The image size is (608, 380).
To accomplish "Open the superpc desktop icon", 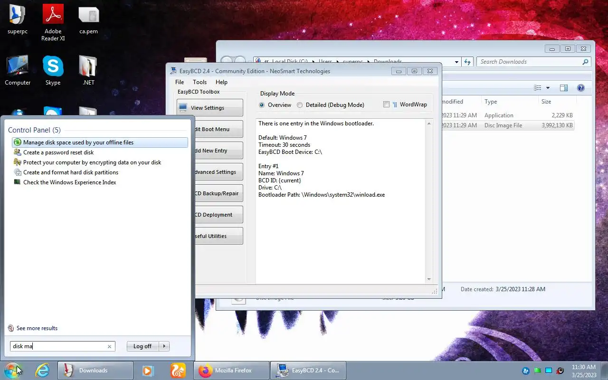I will 18,20.
